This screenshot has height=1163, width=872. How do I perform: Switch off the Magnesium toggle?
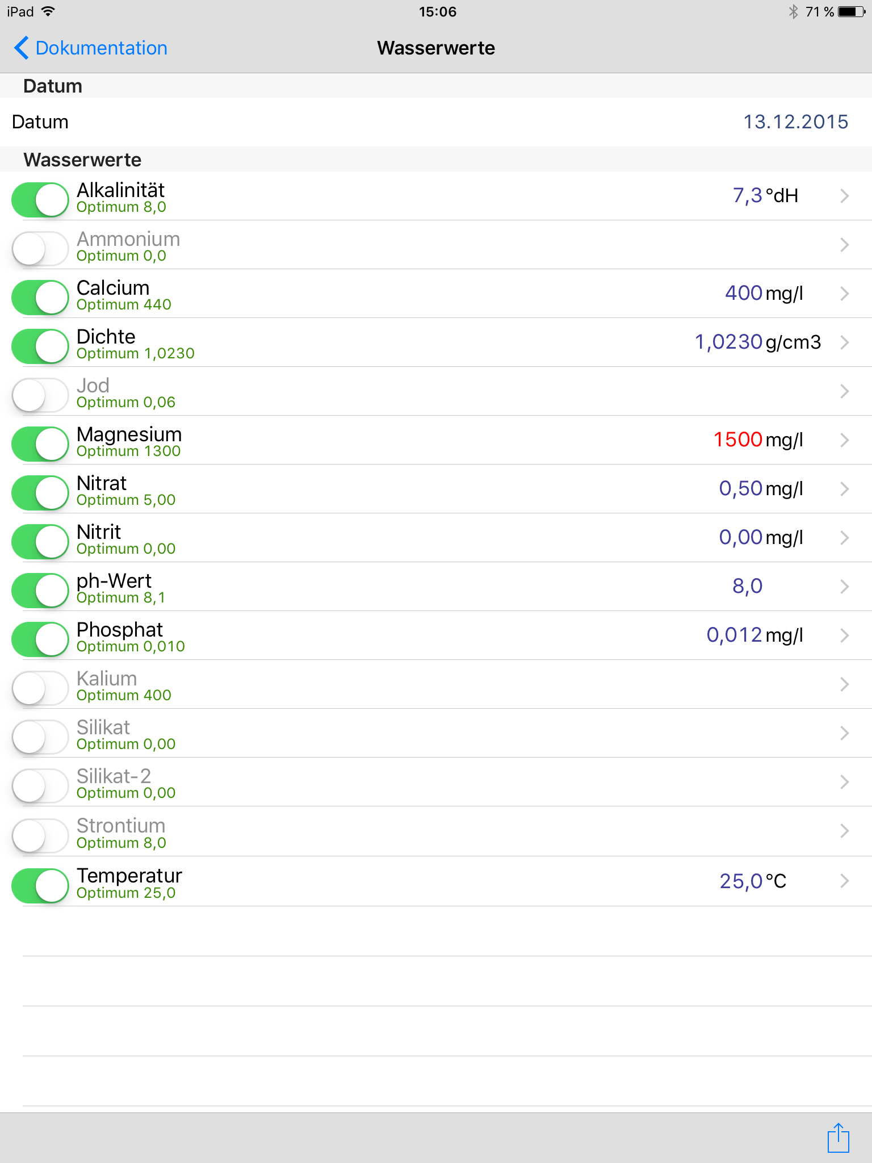click(40, 444)
